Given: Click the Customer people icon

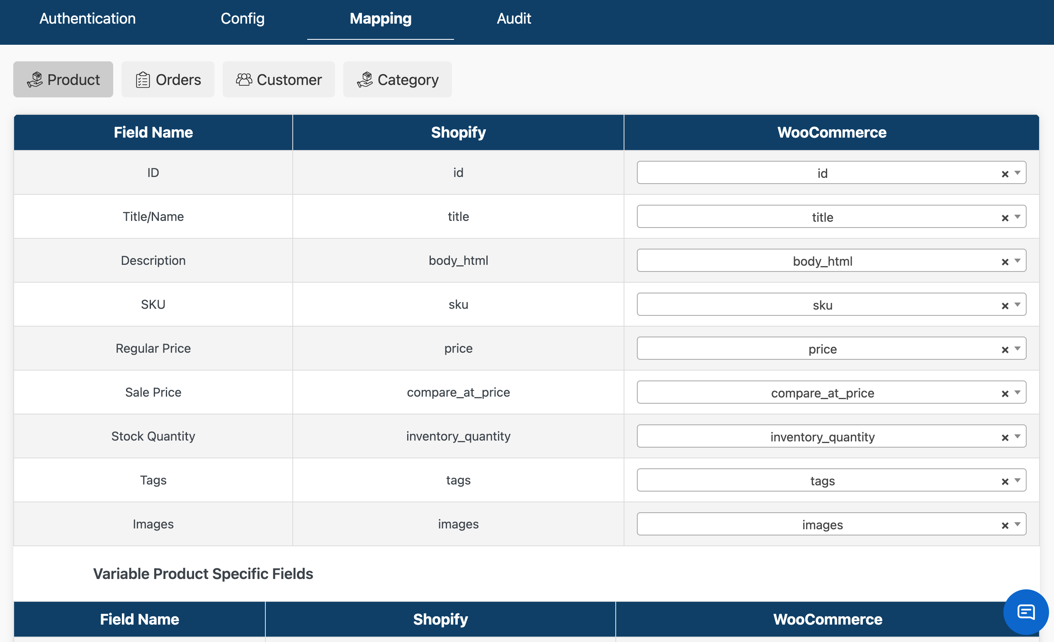Looking at the screenshot, I should [x=244, y=80].
